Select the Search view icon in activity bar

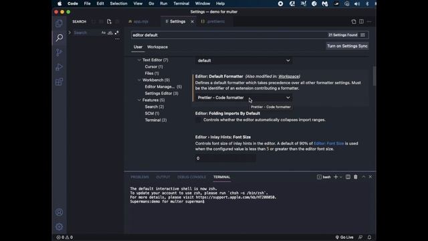click(x=59, y=37)
